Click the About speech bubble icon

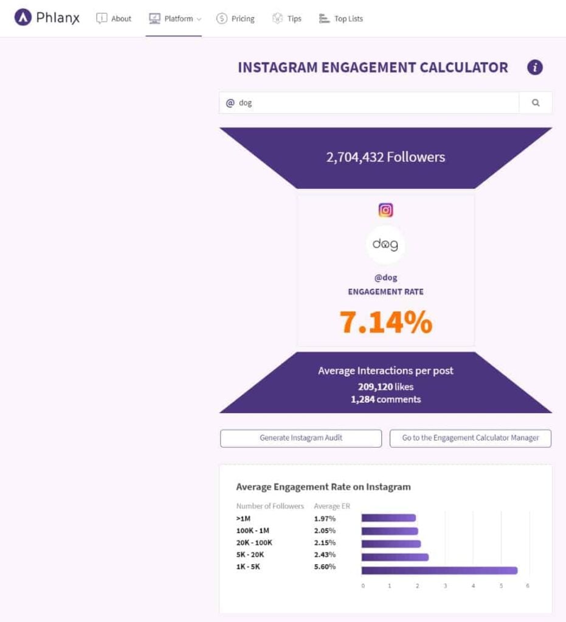click(102, 18)
